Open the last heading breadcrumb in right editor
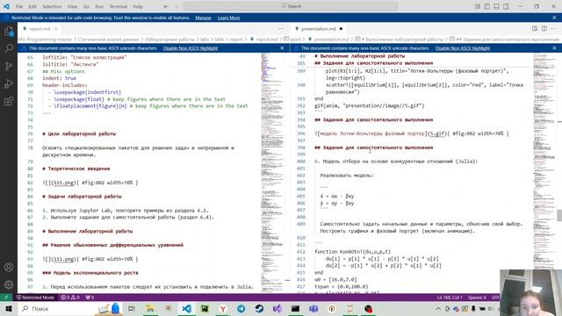This screenshot has width=562, height=316. point(505,39)
